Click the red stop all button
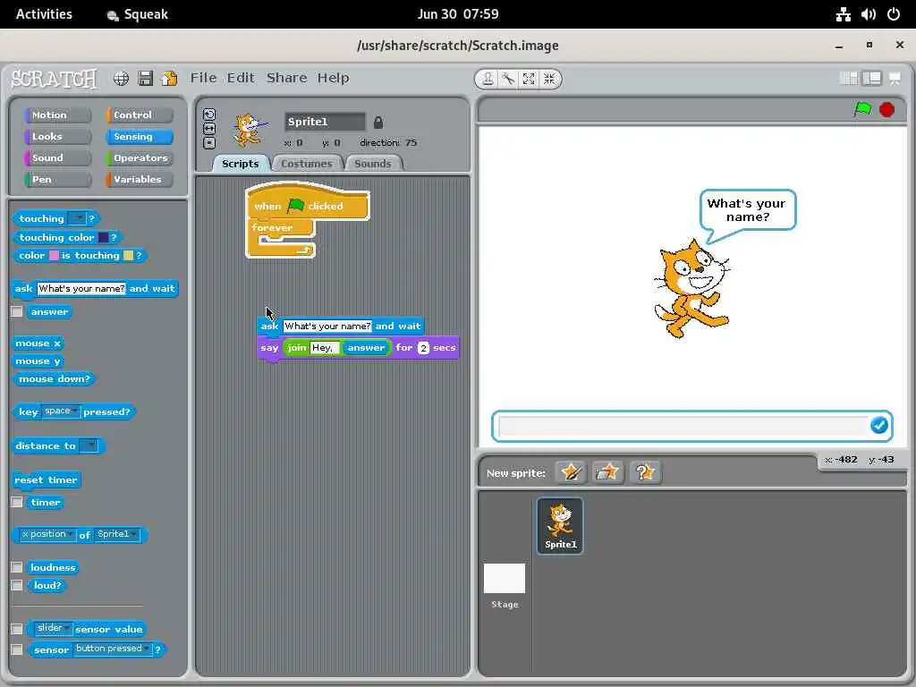This screenshot has height=687, width=916. [x=886, y=109]
